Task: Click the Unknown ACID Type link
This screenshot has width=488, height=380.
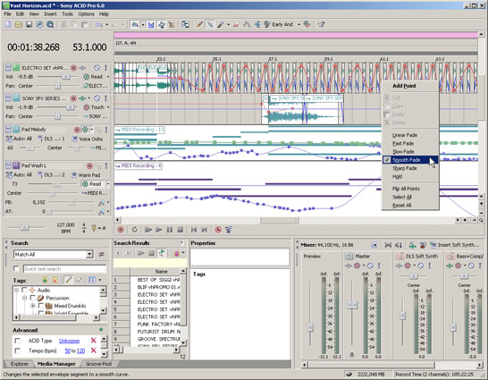Action: coord(69,341)
